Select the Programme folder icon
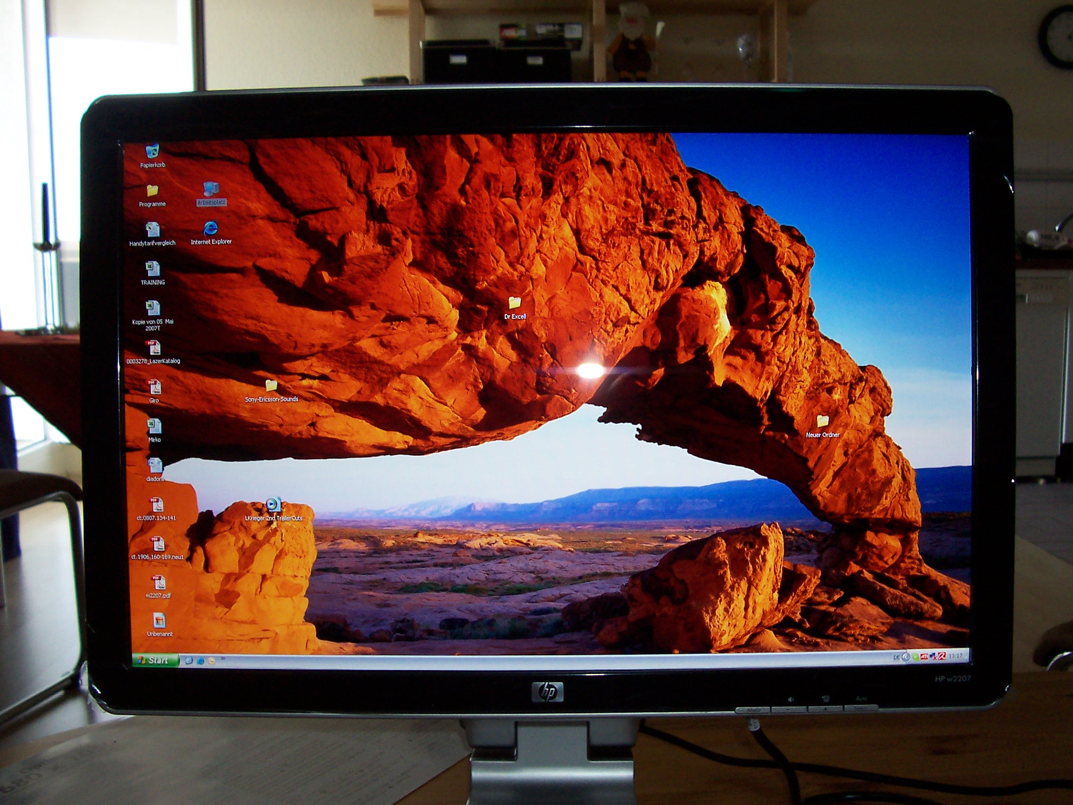This screenshot has height=805, width=1073. [152, 191]
